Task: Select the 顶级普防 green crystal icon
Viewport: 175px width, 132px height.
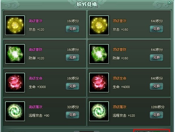Action: (99, 54)
